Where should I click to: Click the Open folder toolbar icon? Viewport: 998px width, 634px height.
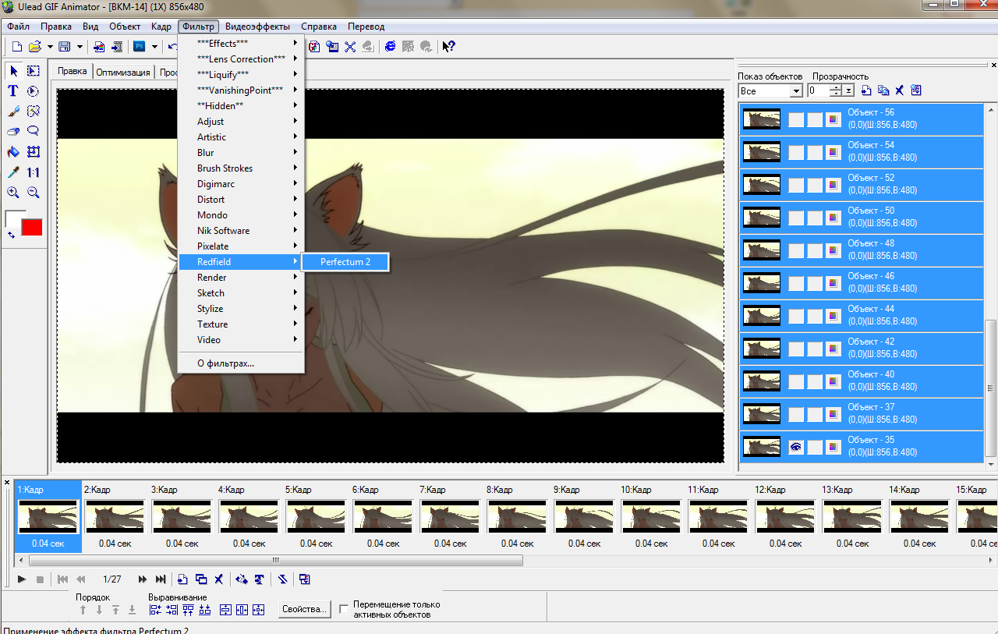35,47
